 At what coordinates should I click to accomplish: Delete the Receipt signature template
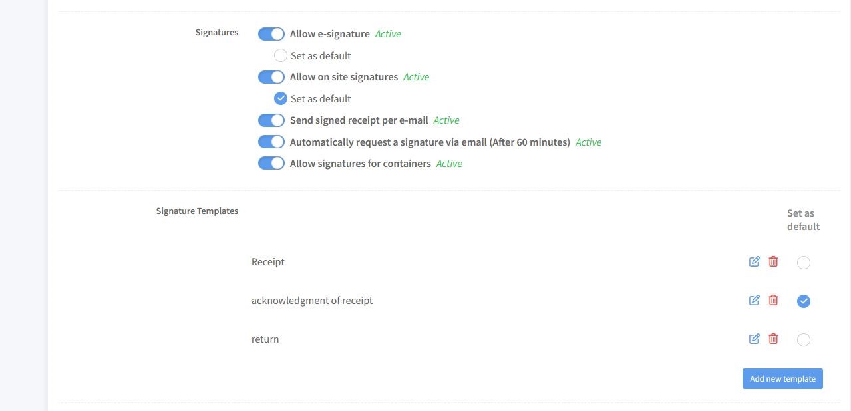click(x=773, y=262)
